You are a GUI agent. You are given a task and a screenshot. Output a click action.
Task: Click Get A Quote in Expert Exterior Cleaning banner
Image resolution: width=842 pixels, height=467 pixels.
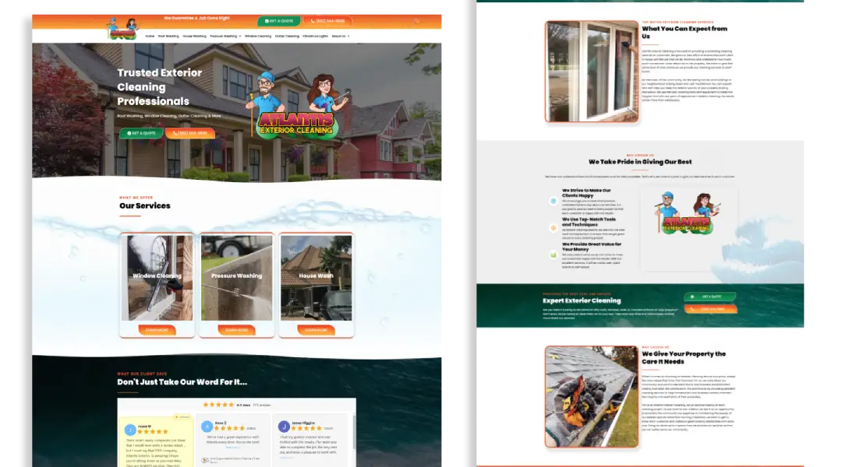pyautogui.click(x=710, y=297)
